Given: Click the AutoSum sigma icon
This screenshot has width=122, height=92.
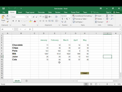Looking at the screenshot, I should (107, 16).
